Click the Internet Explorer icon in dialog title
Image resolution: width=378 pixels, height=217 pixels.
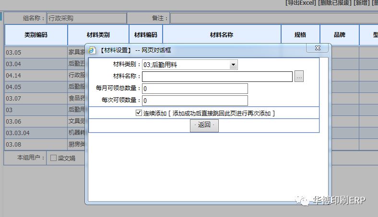click(x=92, y=50)
